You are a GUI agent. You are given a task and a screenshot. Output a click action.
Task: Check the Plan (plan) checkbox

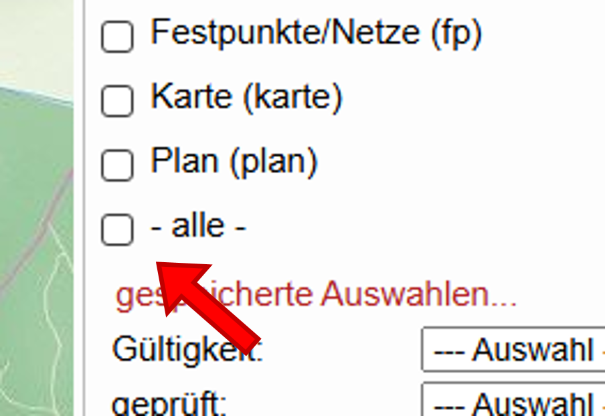tap(117, 165)
